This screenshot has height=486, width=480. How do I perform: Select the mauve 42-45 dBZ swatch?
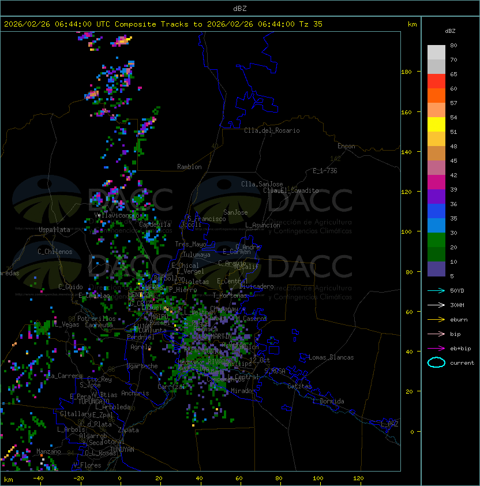tap(436, 168)
